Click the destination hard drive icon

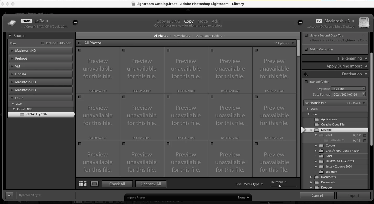click(x=364, y=23)
